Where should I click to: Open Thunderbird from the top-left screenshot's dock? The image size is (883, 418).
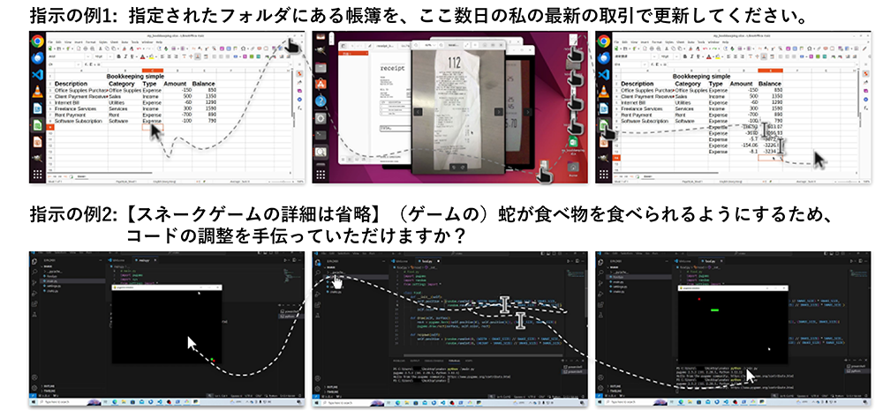[x=37, y=59]
